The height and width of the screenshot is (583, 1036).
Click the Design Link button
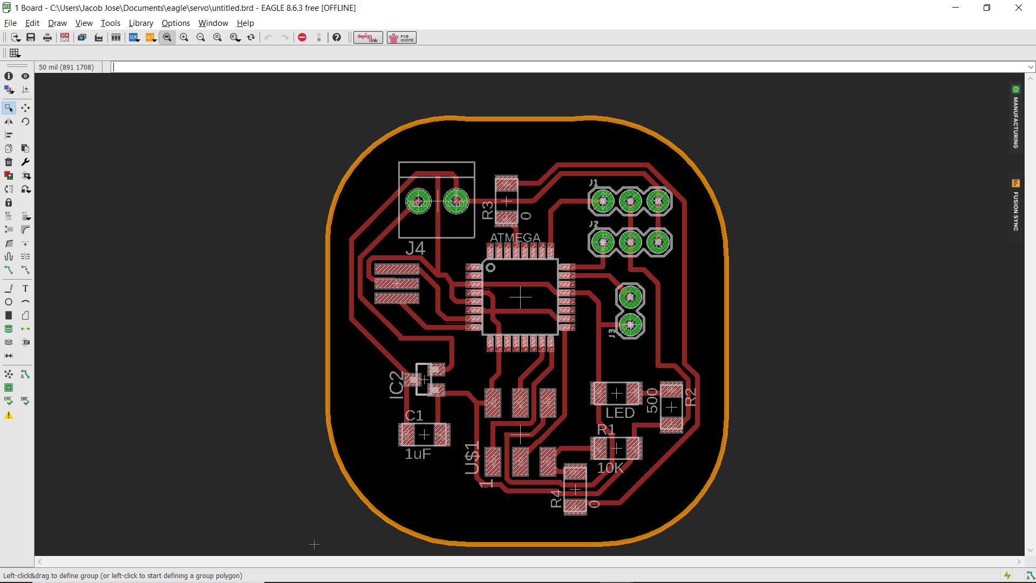pos(368,37)
